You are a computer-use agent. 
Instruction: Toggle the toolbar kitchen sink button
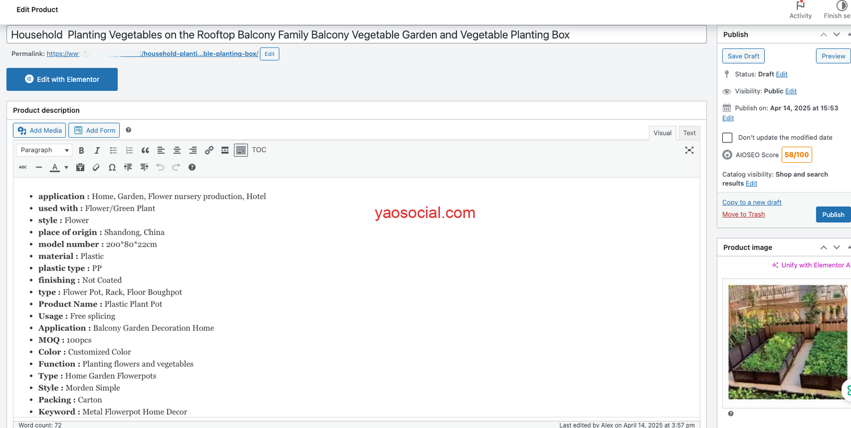[241, 150]
